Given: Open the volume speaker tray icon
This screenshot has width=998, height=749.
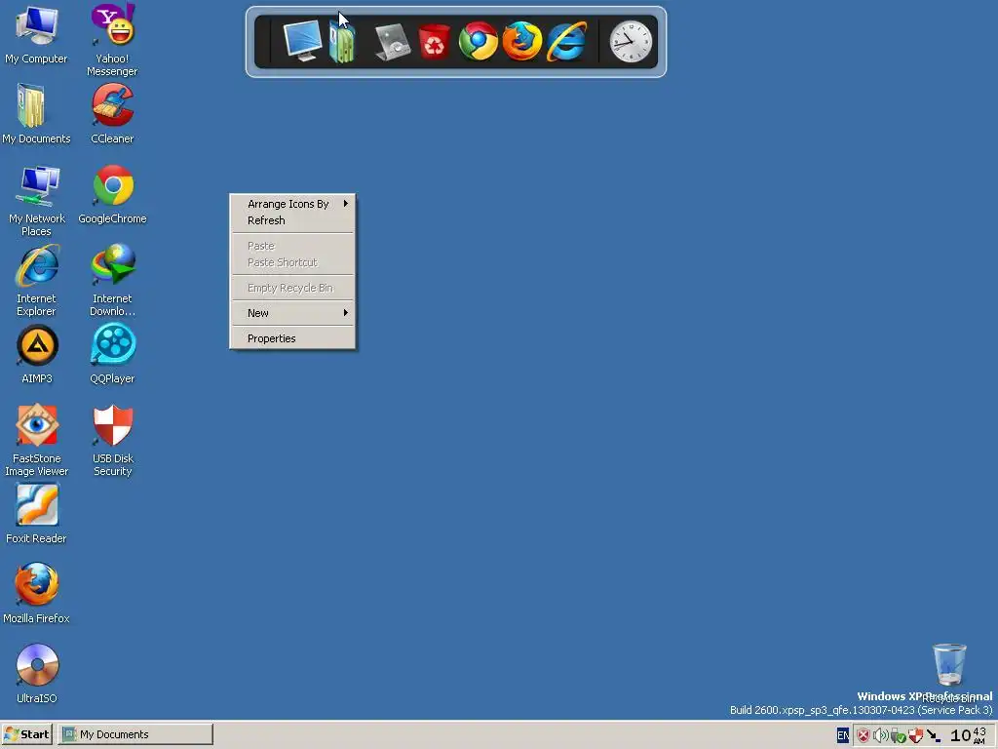Looking at the screenshot, I should (881, 735).
